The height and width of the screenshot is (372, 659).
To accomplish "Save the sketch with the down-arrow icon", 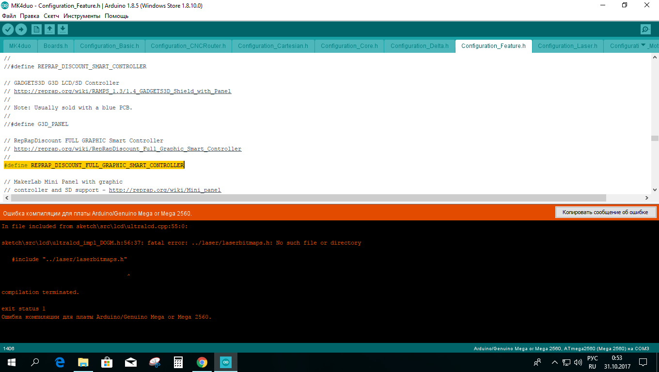I will (x=63, y=29).
